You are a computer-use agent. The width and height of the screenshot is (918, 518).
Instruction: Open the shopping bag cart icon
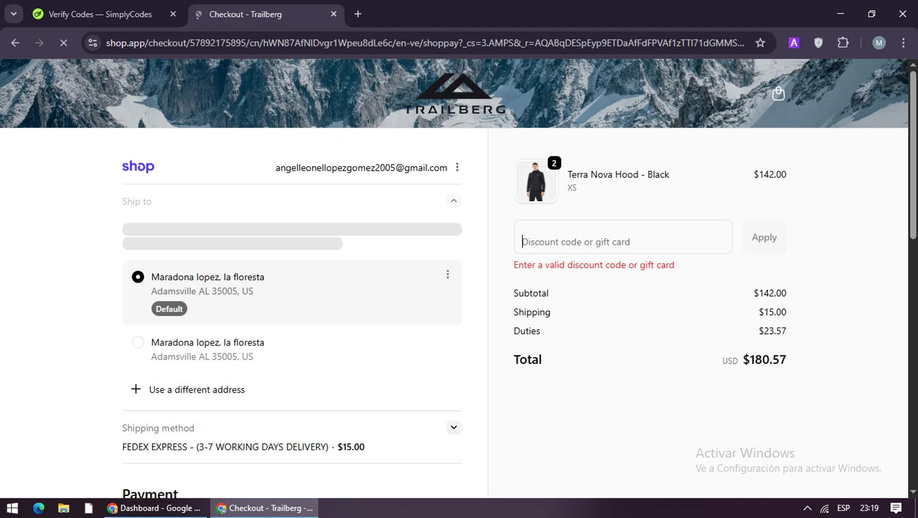coord(778,94)
